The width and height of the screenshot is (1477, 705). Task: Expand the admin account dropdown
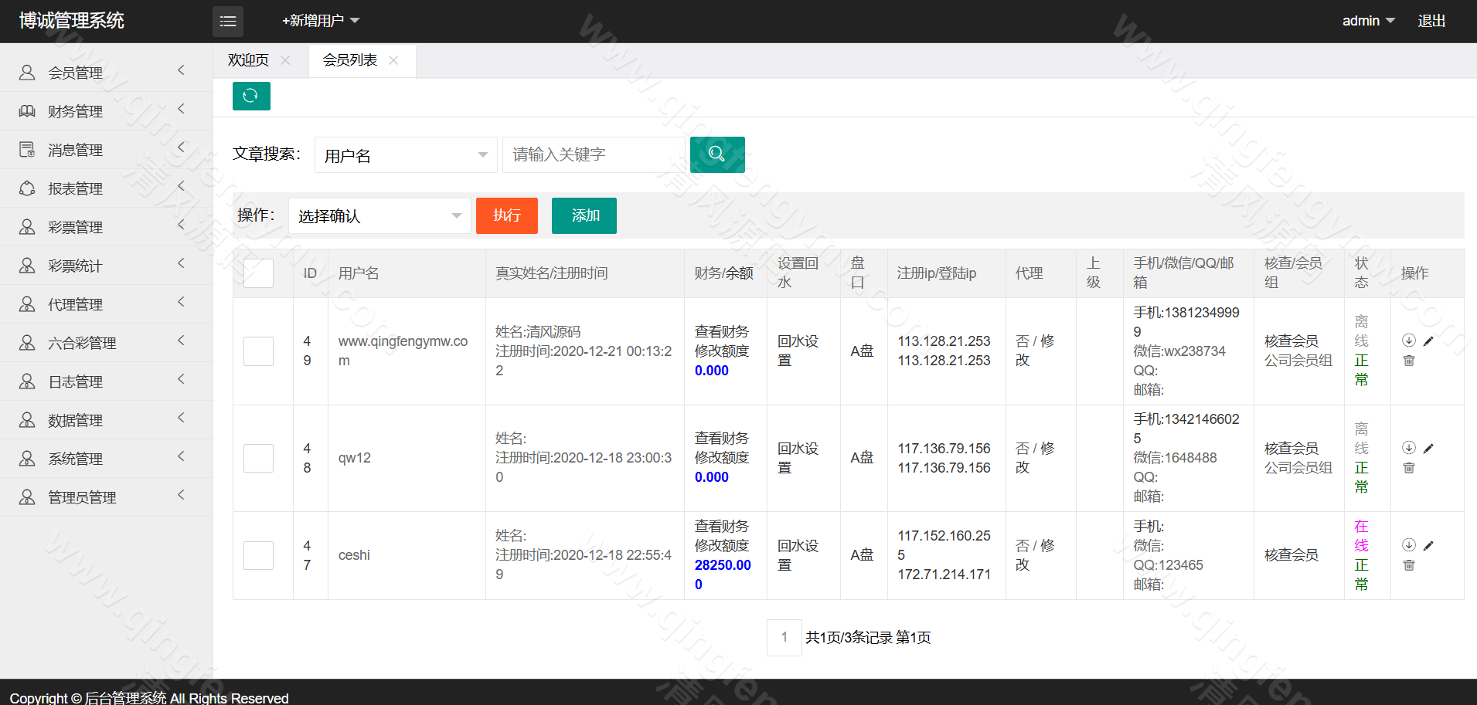(x=1368, y=21)
